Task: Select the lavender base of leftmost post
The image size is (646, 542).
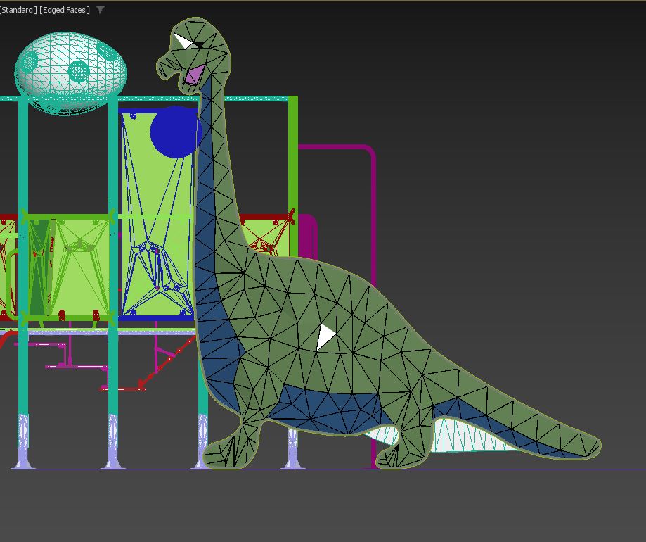Action: (x=23, y=440)
